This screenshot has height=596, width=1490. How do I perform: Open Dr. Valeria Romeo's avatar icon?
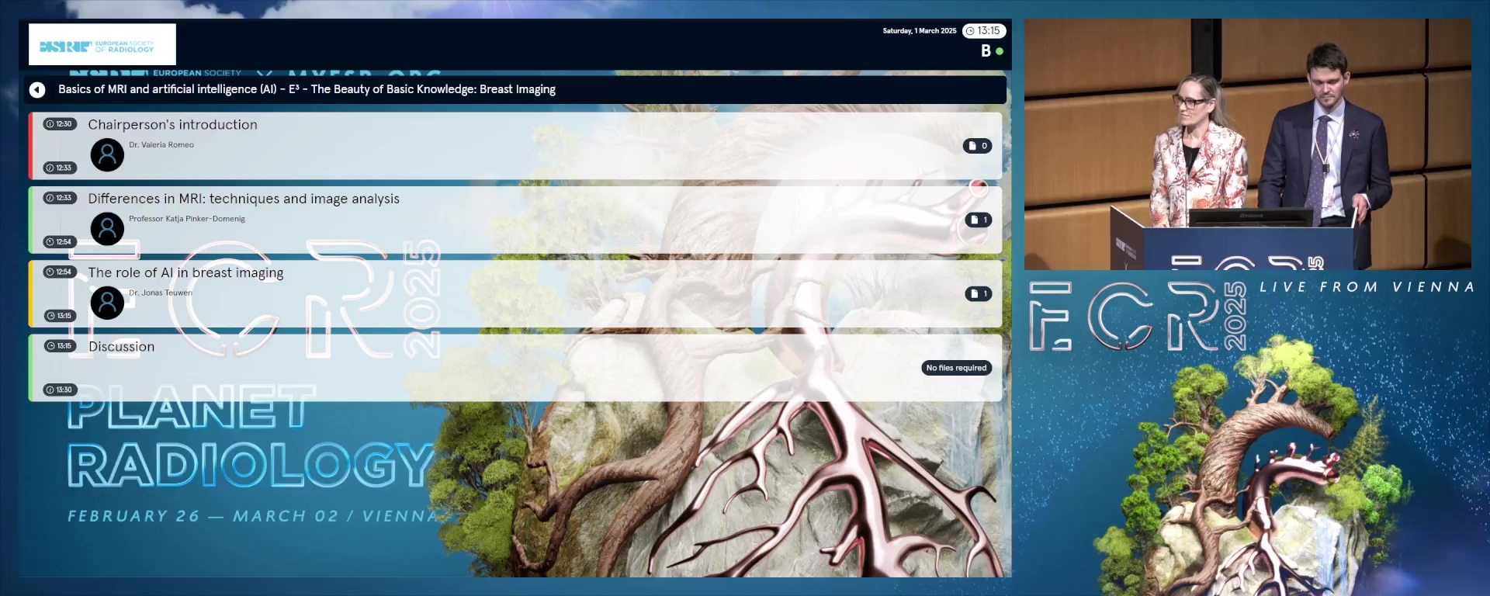click(107, 155)
